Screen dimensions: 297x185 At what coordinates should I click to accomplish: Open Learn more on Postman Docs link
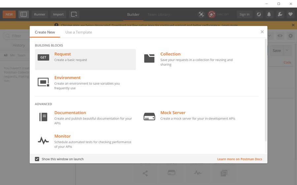coord(240,159)
